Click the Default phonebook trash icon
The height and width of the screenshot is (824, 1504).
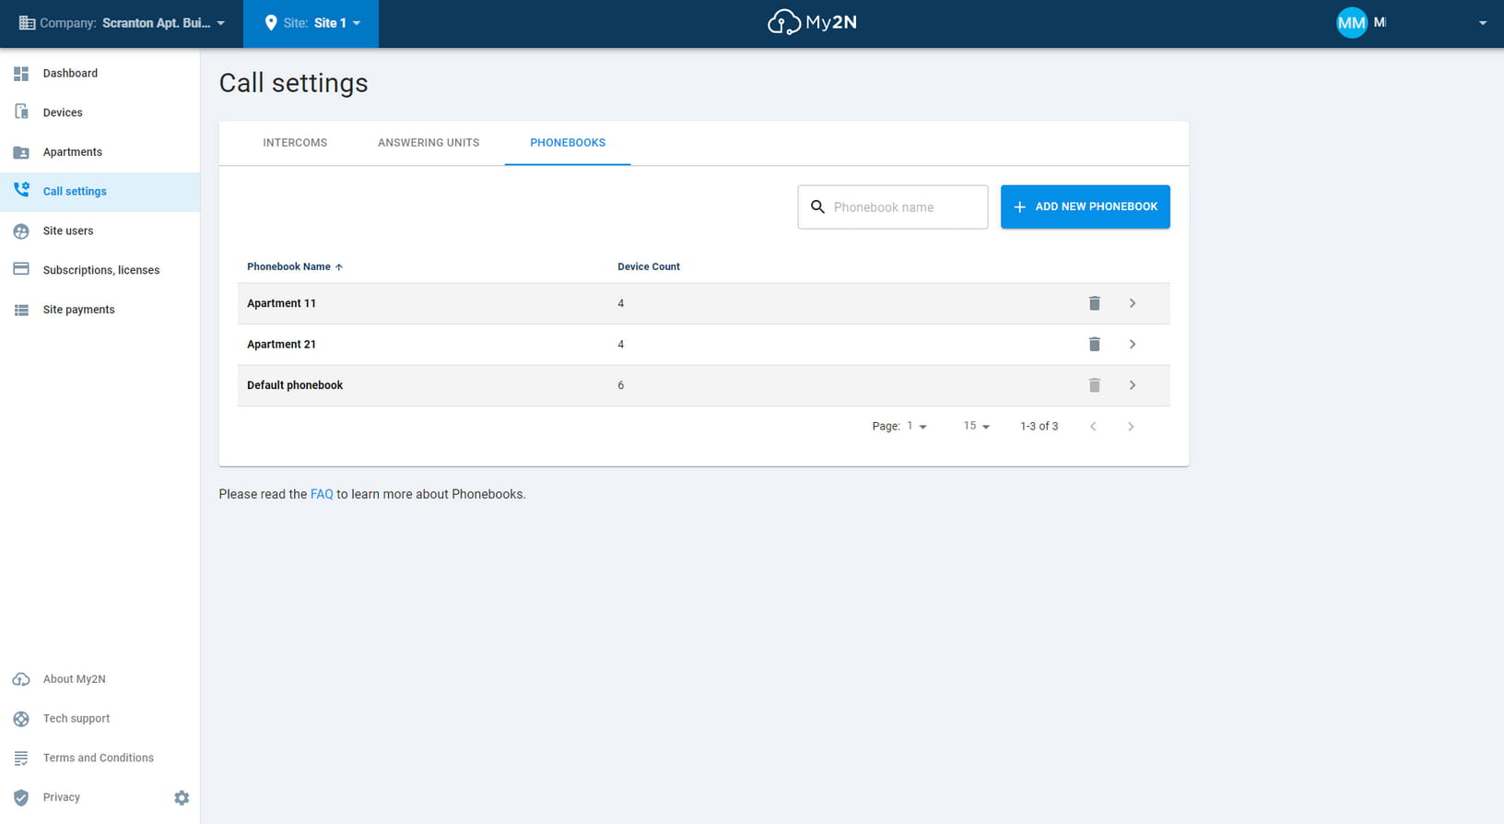(1094, 385)
